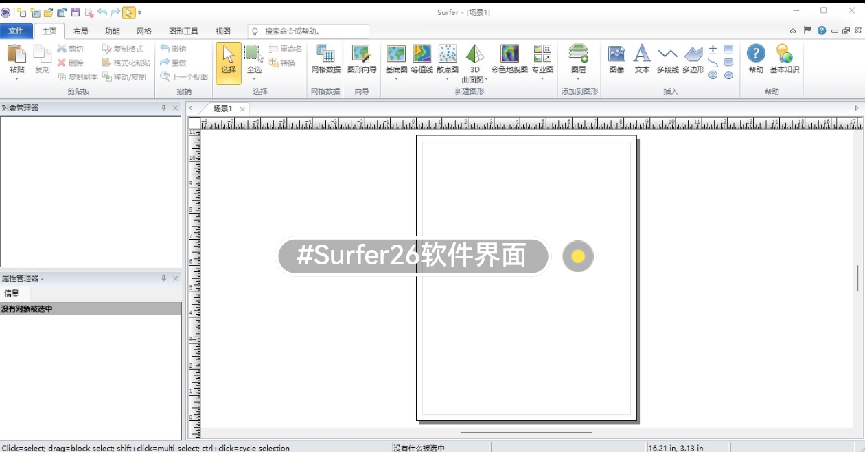
Task: Click the Copy (复制) icon
Action: pyautogui.click(x=43, y=55)
